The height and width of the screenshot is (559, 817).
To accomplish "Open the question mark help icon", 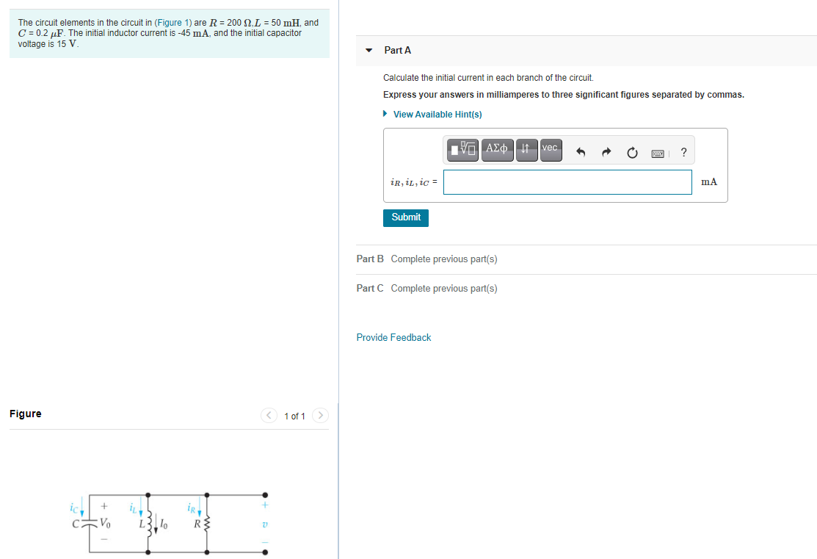I will [x=683, y=152].
